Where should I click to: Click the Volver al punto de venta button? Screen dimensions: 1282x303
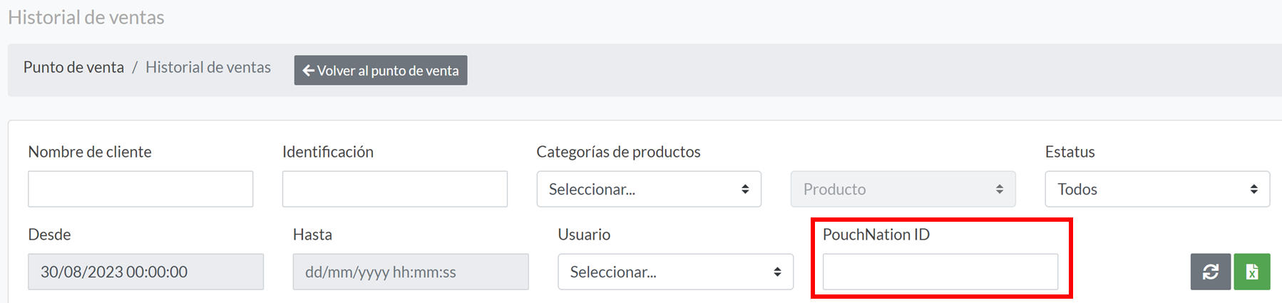381,71
